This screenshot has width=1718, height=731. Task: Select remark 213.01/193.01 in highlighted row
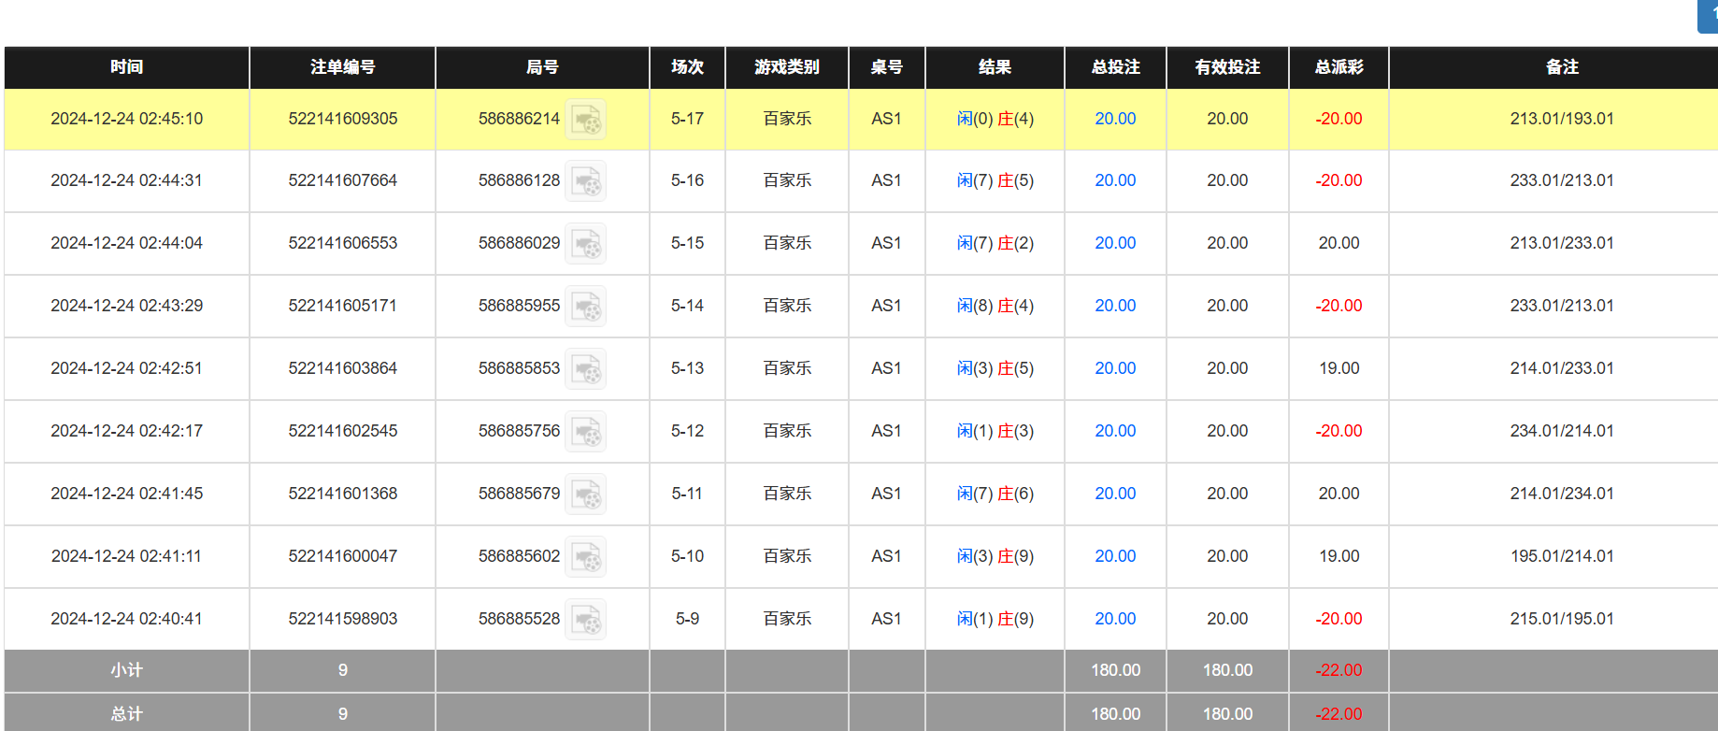pyautogui.click(x=1561, y=119)
